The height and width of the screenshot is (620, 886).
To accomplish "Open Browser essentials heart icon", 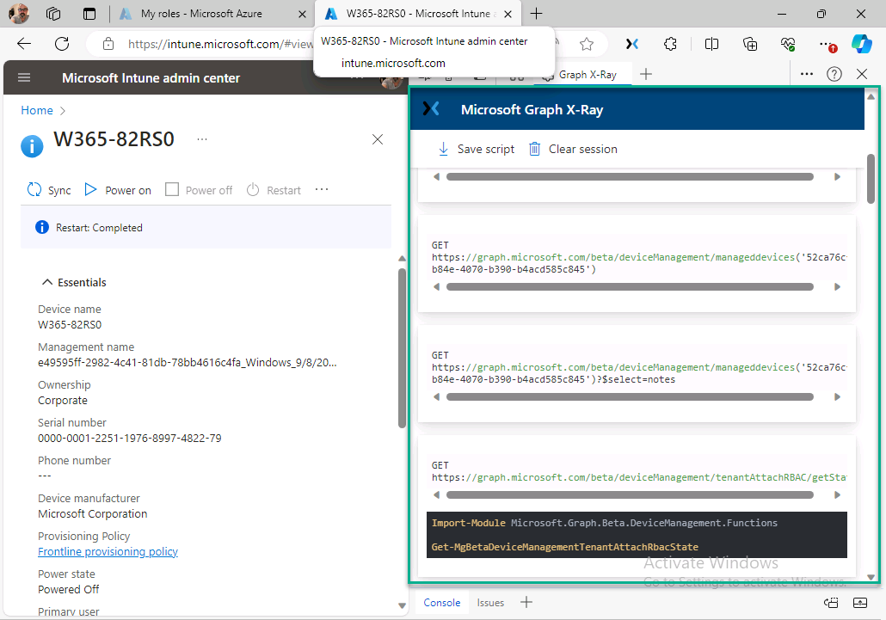I will 788,44.
